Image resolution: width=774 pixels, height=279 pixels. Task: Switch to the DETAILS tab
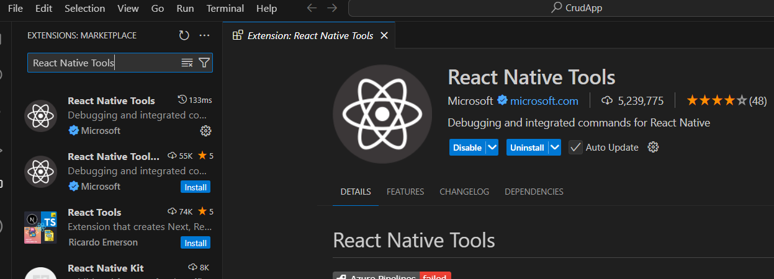[356, 192]
